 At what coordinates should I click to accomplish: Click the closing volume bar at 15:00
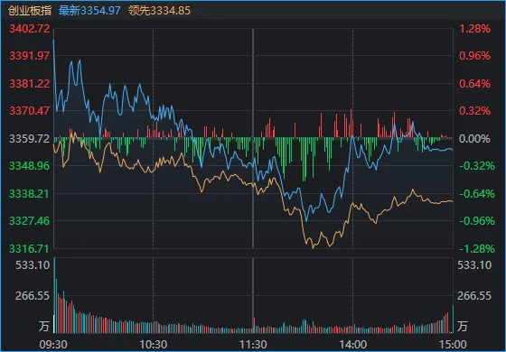[453, 319]
